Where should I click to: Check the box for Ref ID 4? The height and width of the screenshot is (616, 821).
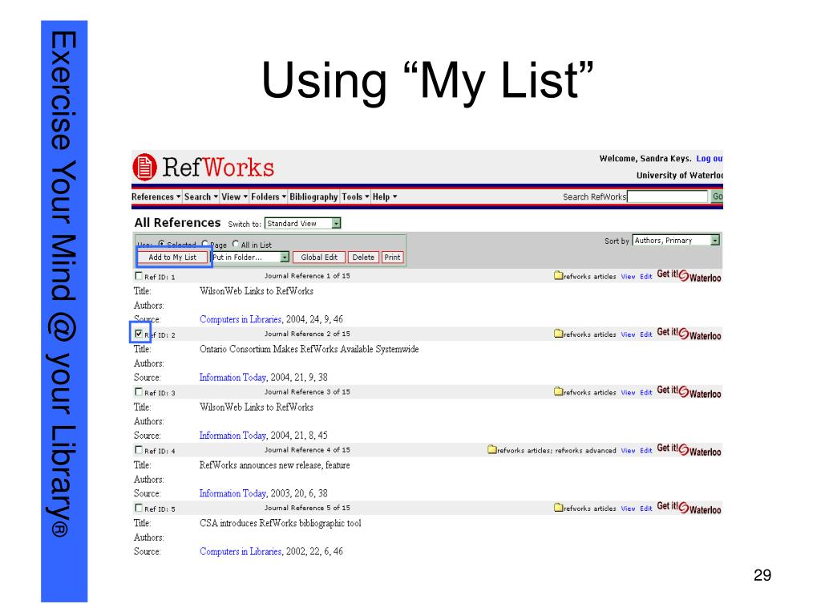click(x=139, y=449)
